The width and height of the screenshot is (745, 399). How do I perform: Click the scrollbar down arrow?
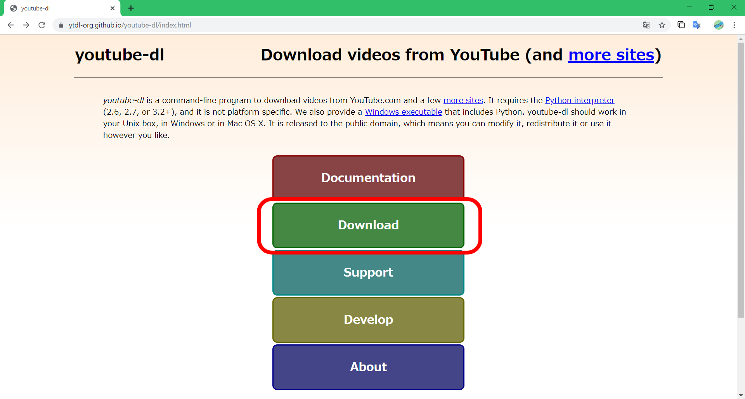741,395
